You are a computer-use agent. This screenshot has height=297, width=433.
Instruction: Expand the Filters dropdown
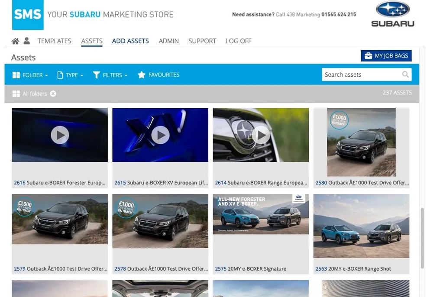pos(110,75)
